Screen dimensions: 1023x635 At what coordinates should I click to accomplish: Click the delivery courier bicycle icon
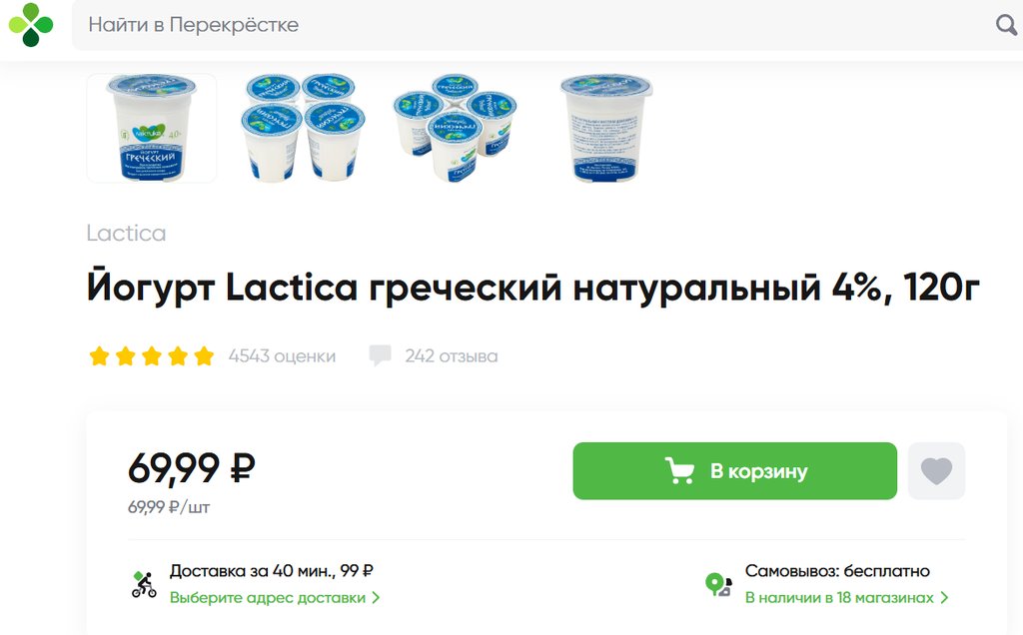tap(144, 584)
